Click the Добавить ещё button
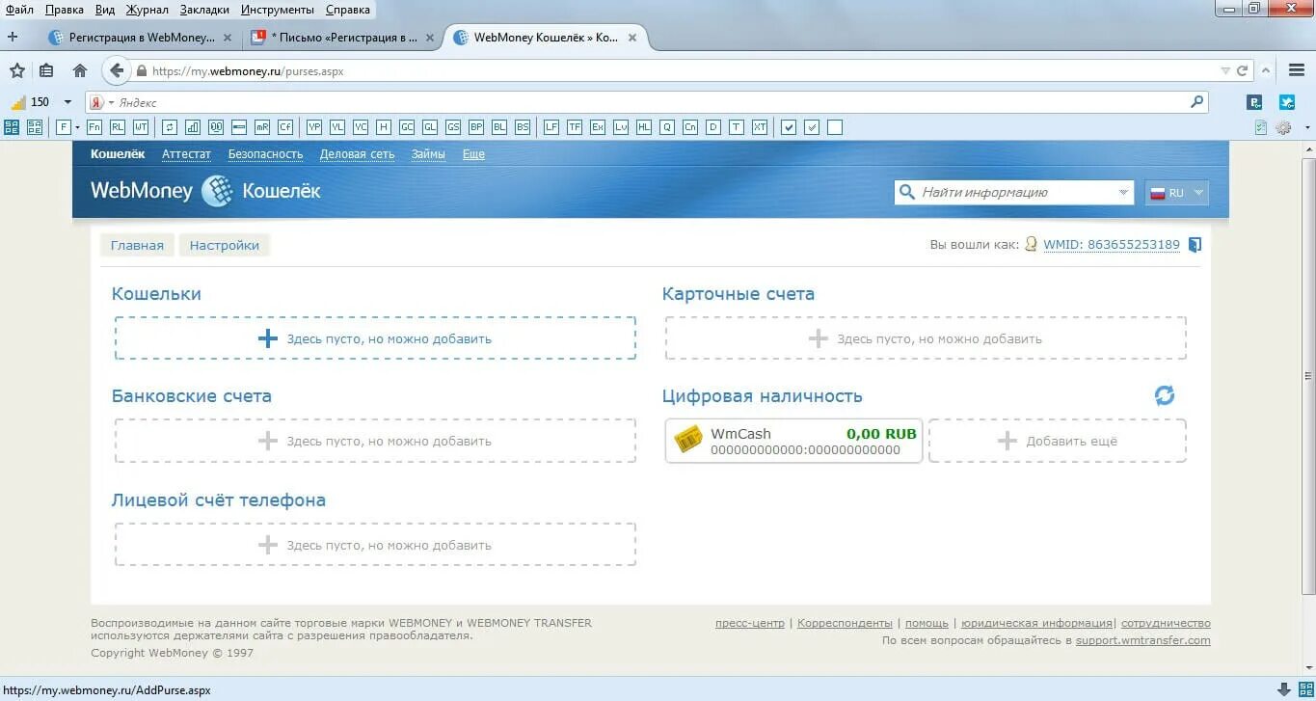 pyautogui.click(x=1058, y=441)
